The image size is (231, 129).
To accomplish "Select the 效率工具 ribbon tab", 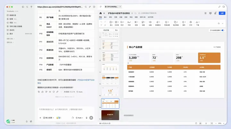I will point(142,17).
